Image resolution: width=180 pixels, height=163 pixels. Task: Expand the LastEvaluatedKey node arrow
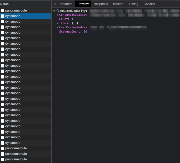[x=57, y=28]
